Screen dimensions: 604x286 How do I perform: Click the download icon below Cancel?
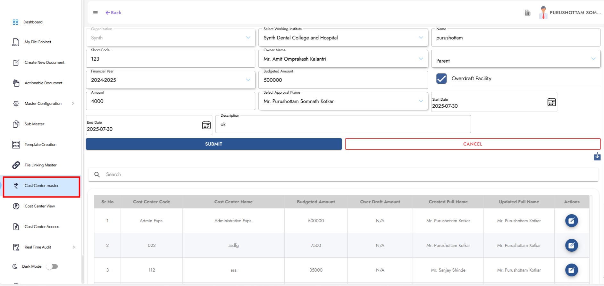tap(597, 156)
